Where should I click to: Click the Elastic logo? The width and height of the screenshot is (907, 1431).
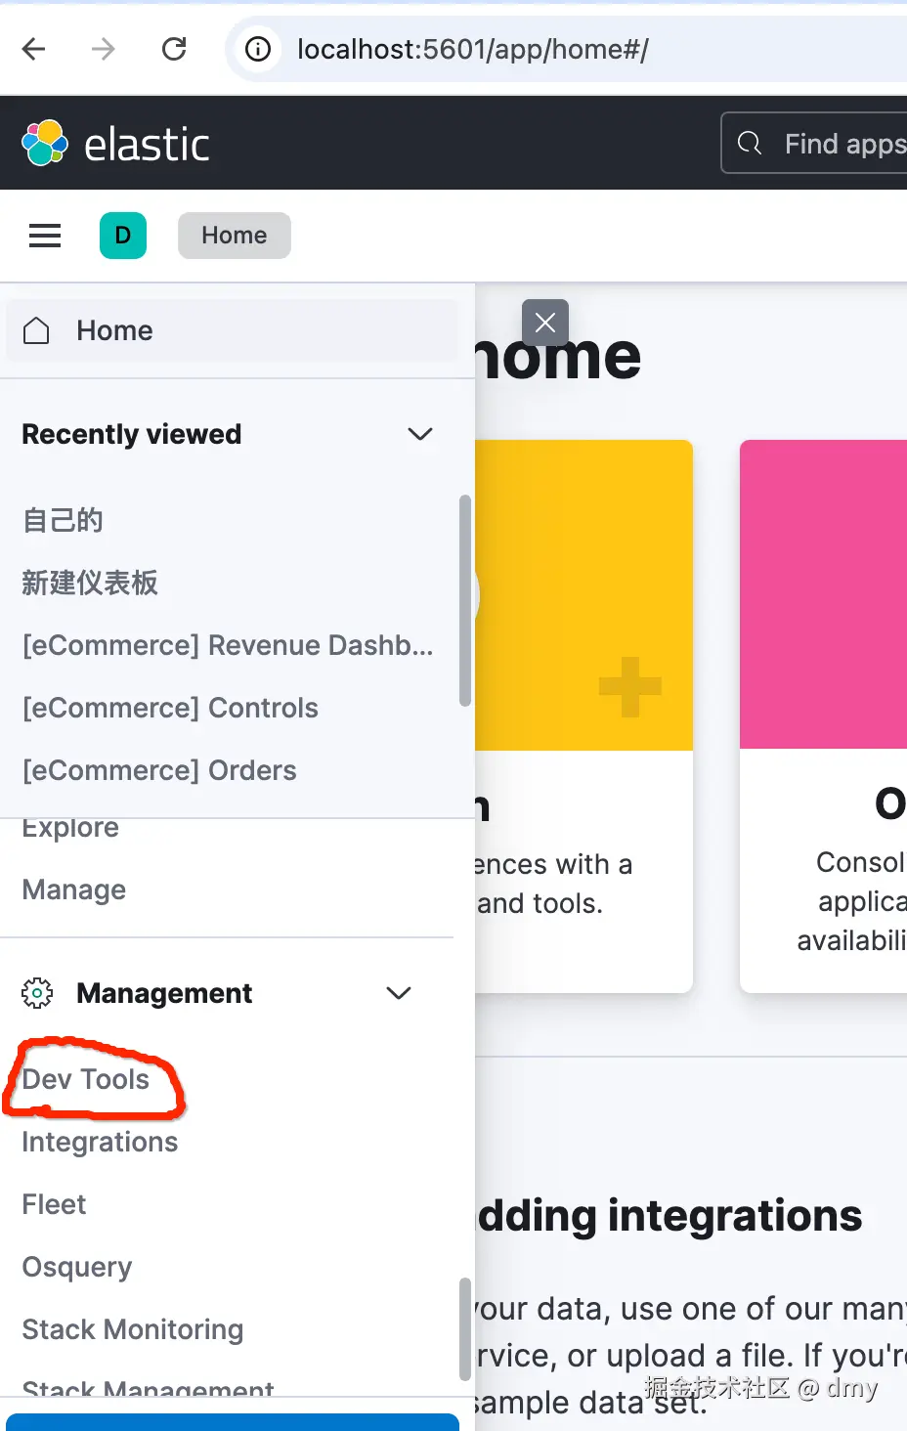coord(115,144)
